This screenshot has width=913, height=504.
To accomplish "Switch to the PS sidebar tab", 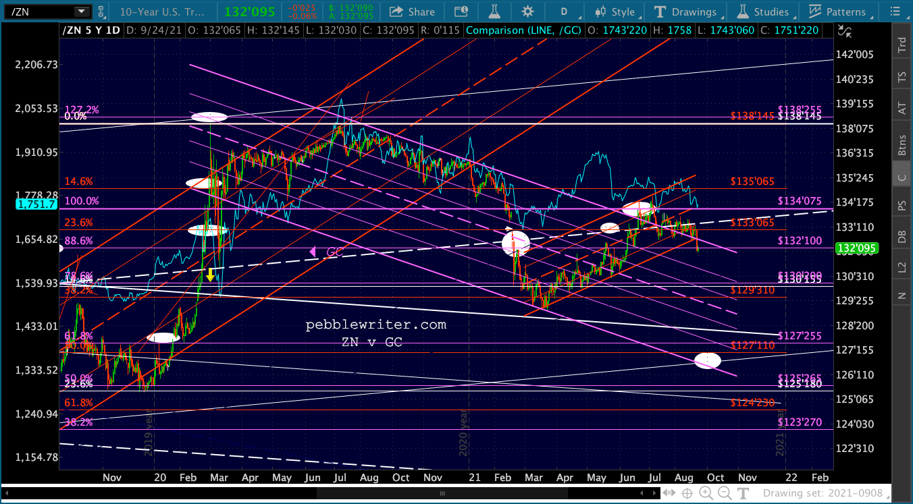I will (x=902, y=204).
